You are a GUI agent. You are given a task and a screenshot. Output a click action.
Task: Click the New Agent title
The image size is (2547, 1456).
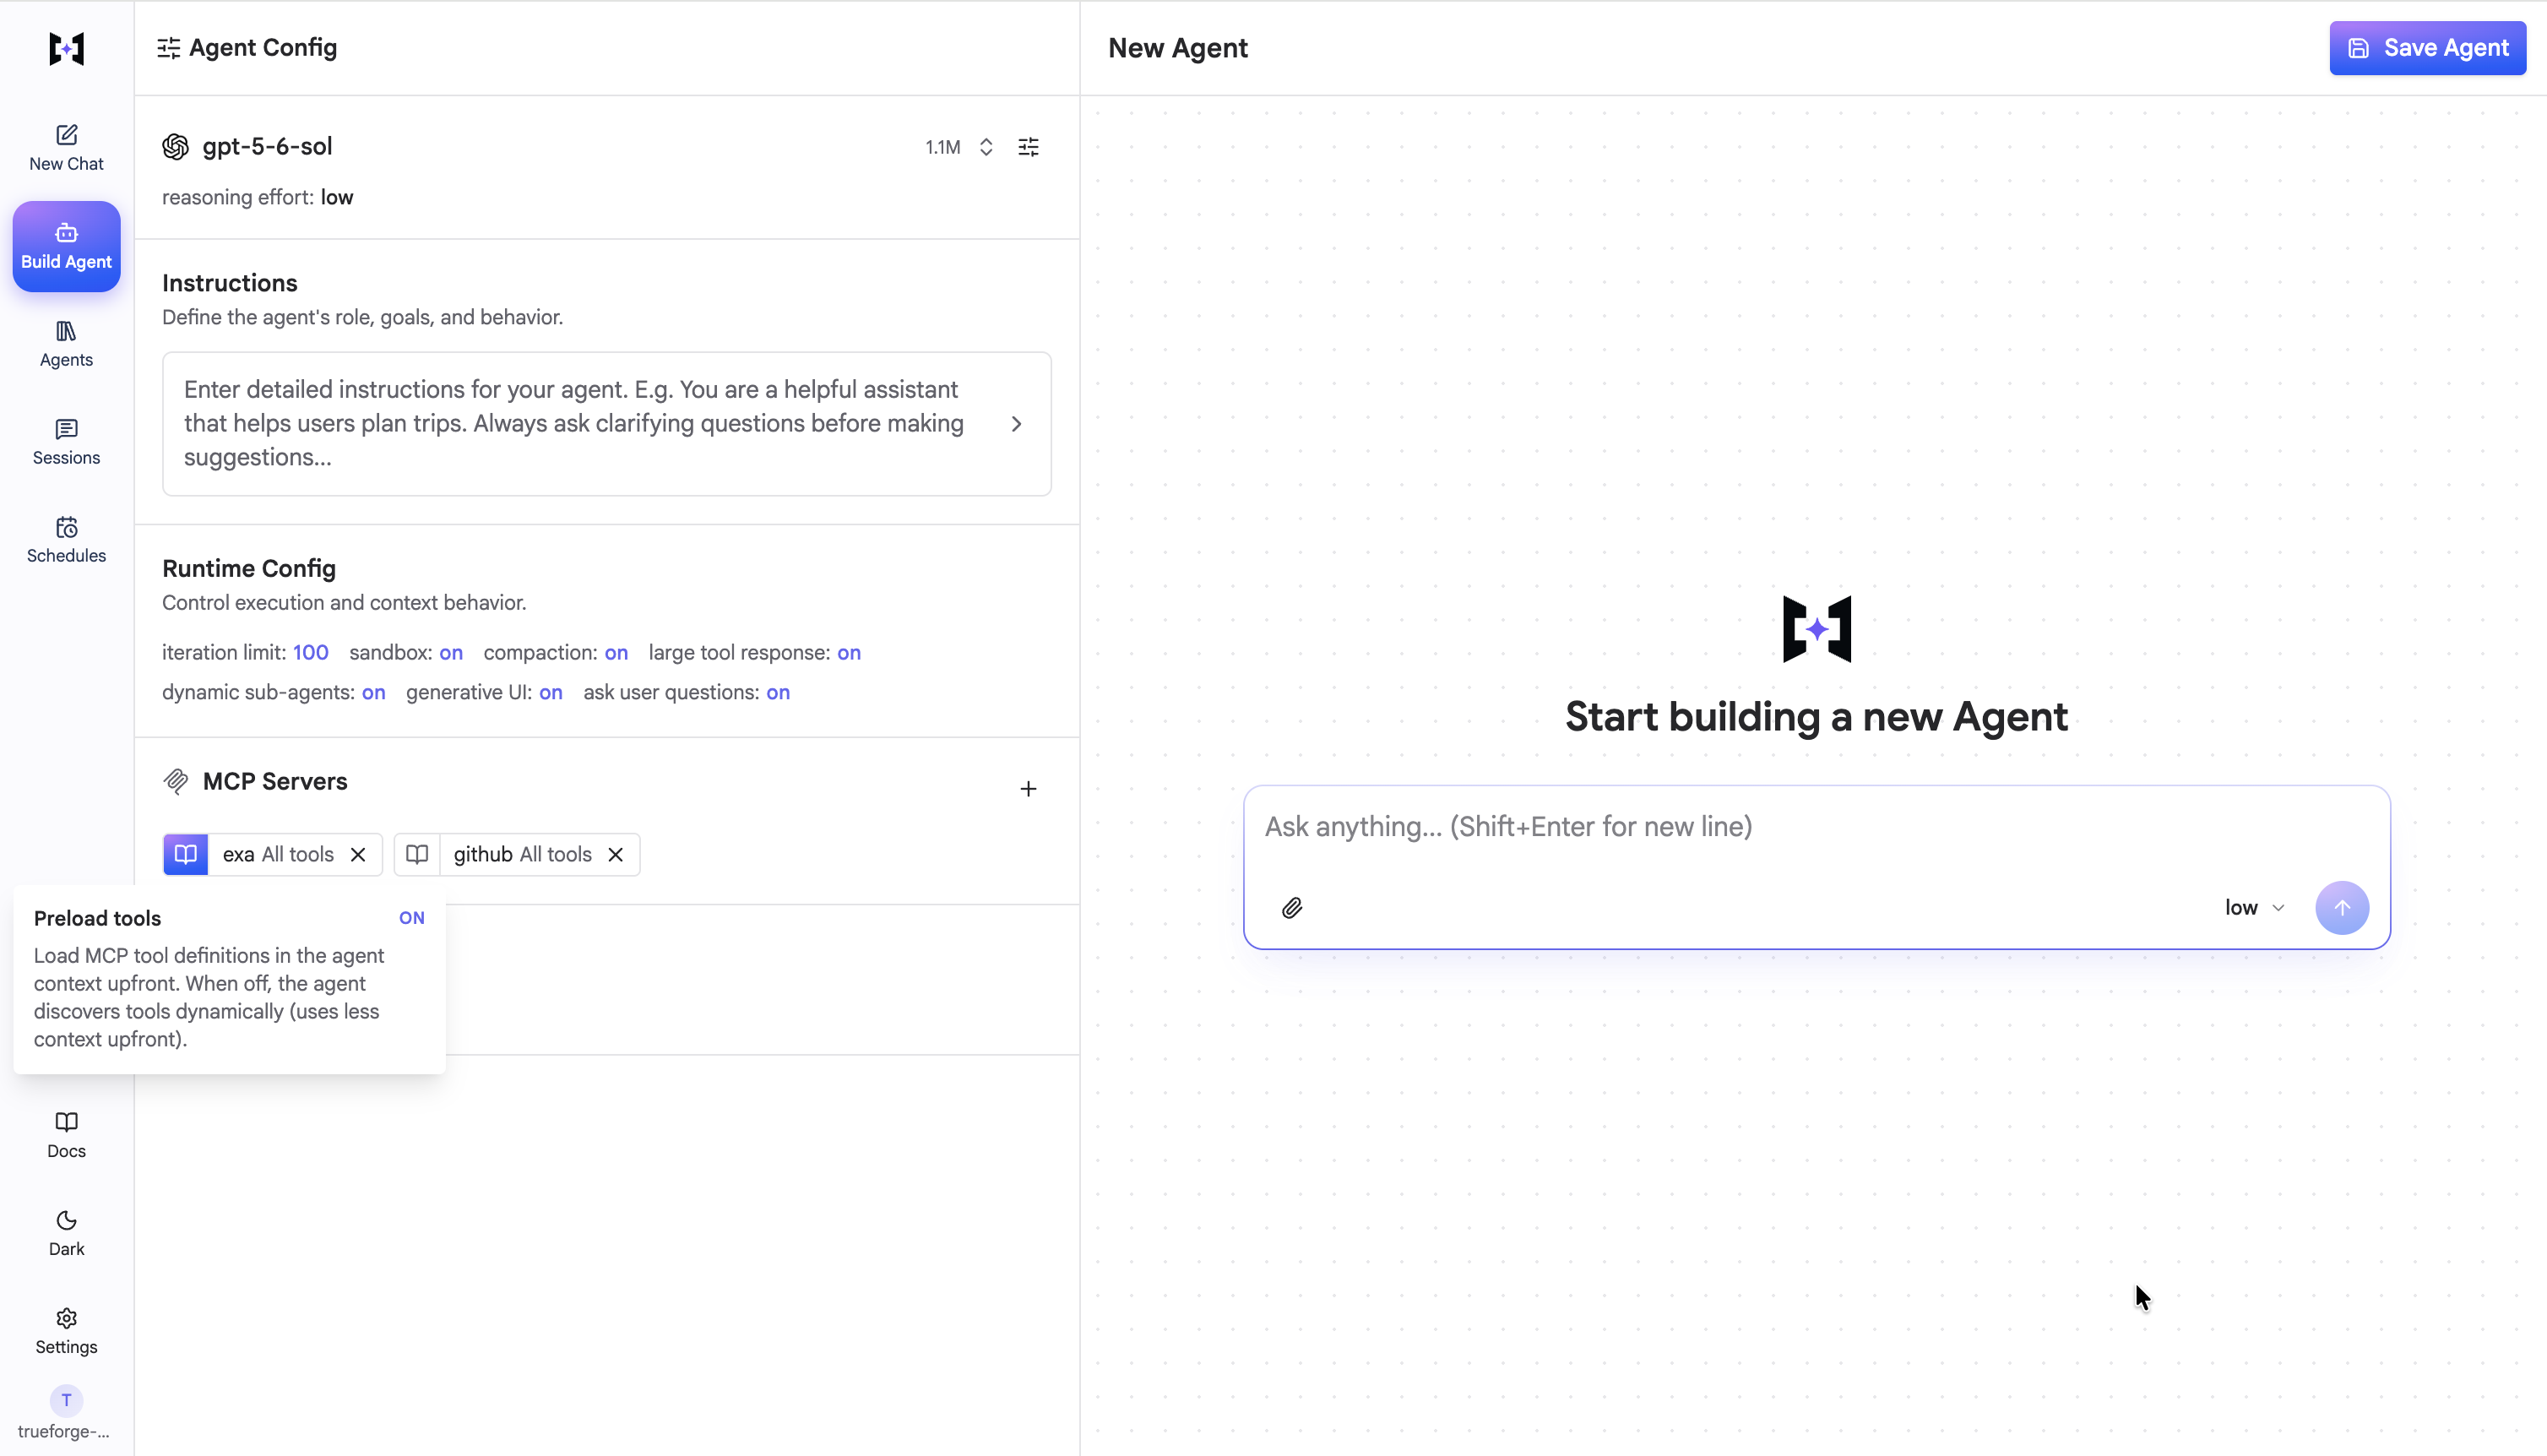point(1177,48)
